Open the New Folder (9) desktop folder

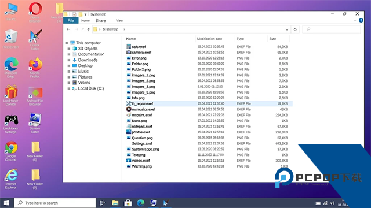[x=35, y=179]
